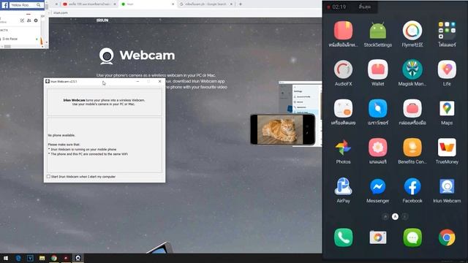
Task: Open the Life app
Action: (447, 69)
